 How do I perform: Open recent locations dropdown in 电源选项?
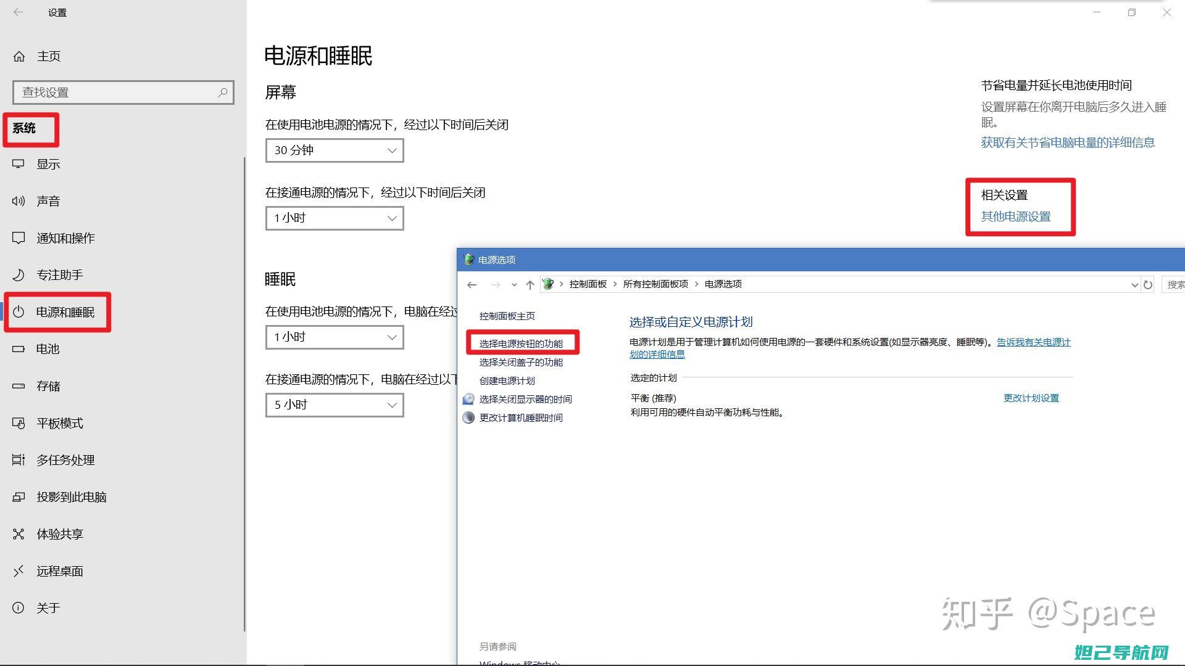point(513,284)
